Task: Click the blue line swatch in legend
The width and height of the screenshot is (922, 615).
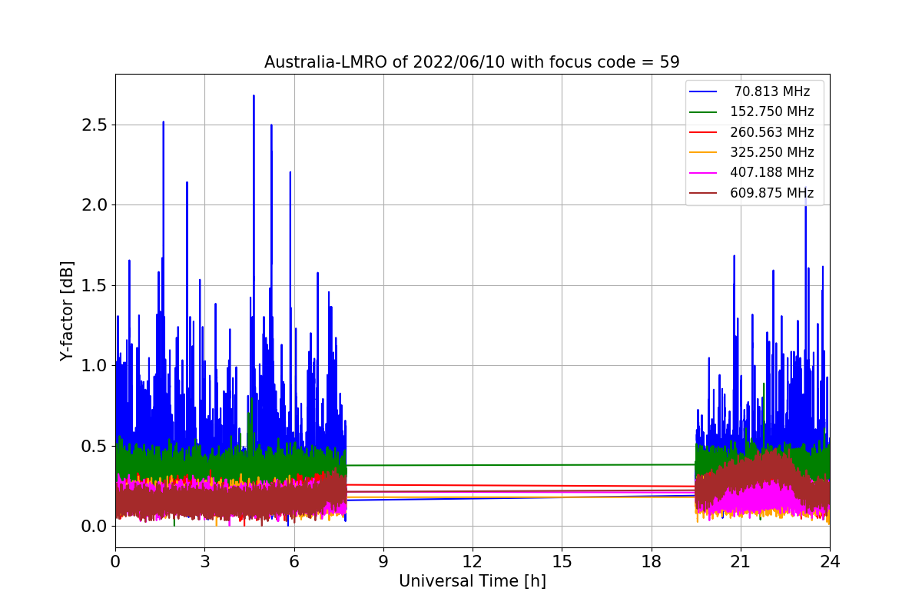Action: click(704, 91)
